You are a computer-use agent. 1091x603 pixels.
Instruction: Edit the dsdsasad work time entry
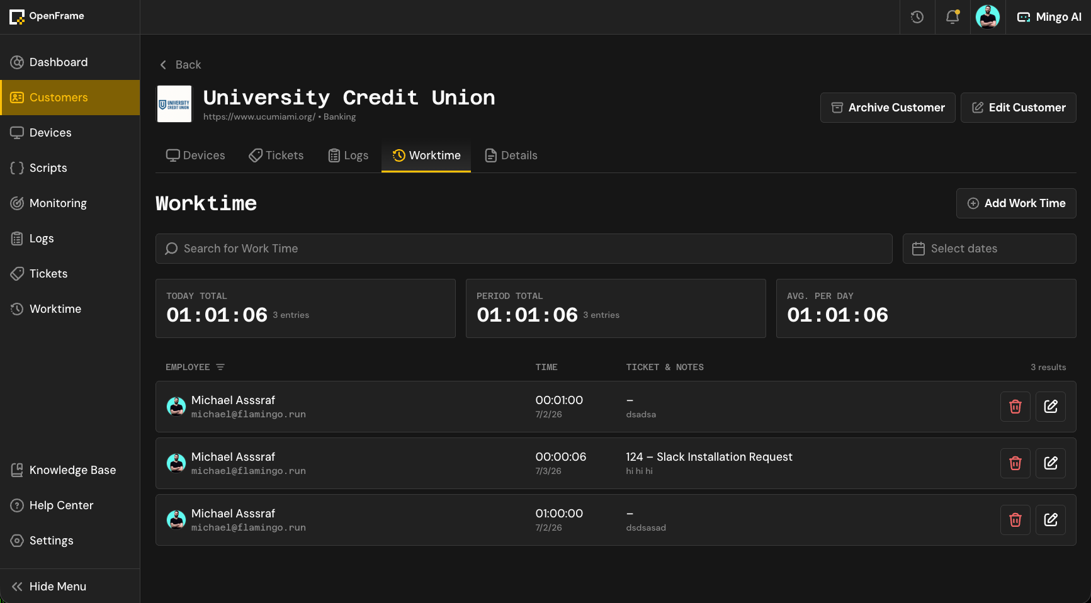tap(1051, 520)
